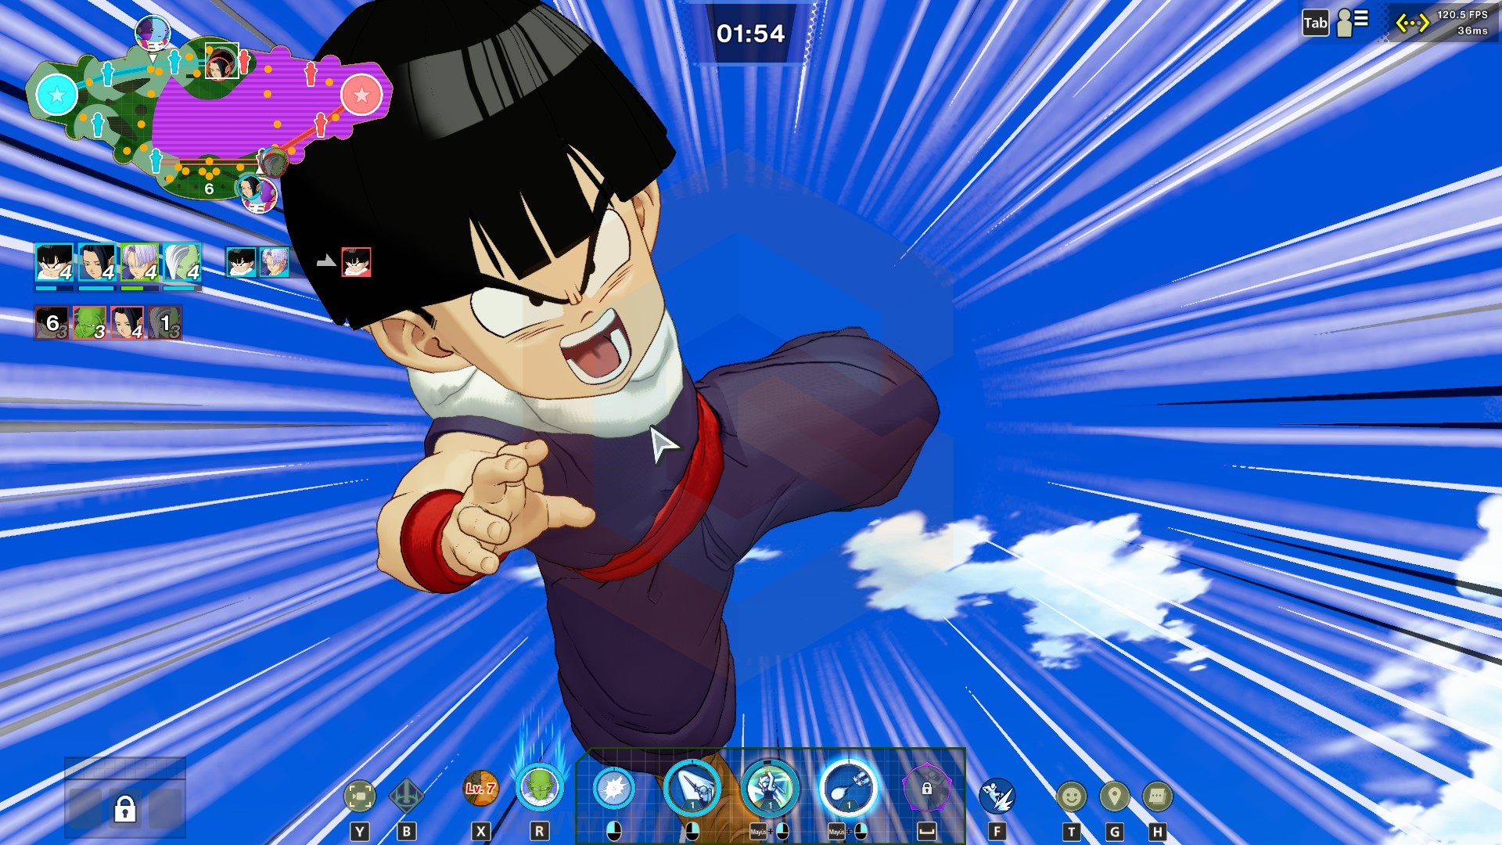Screen dimensions: 1502x845
Task: Click the T key label
Action: pos(1072,831)
